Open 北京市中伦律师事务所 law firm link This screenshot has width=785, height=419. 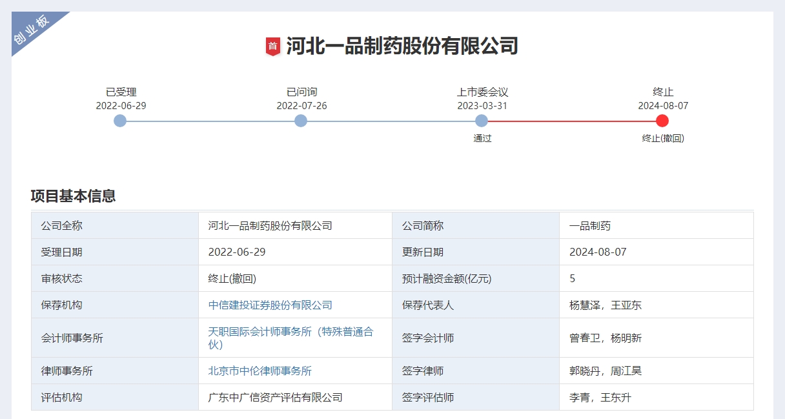pos(260,371)
